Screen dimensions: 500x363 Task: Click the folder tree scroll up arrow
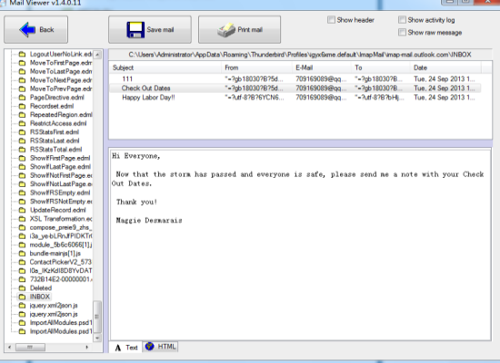point(97,54)
